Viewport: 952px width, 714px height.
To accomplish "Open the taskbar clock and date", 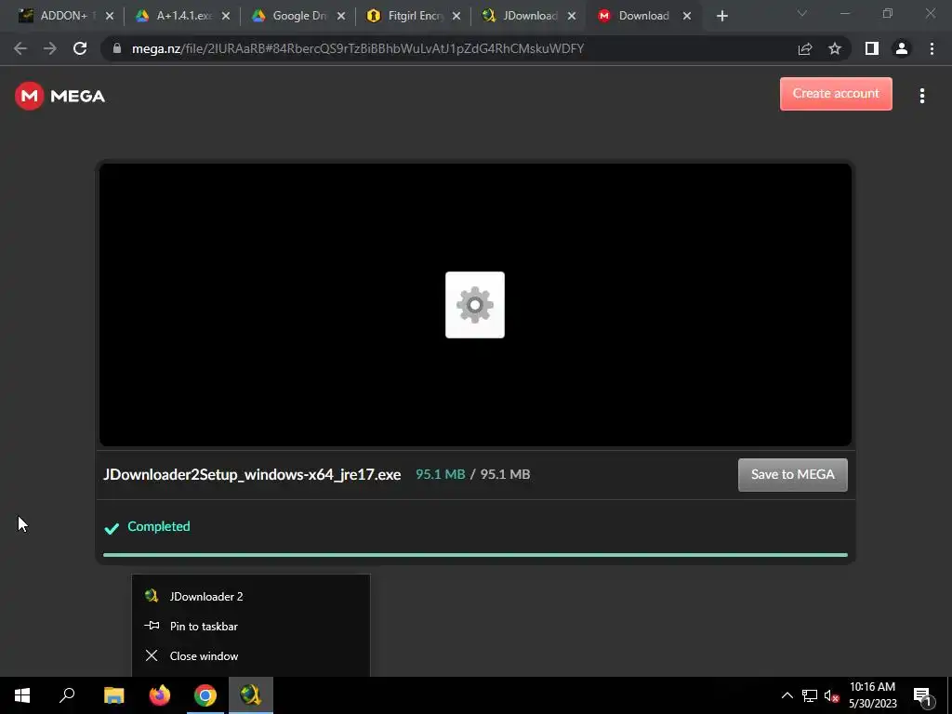I will click(x=872, y=695).
